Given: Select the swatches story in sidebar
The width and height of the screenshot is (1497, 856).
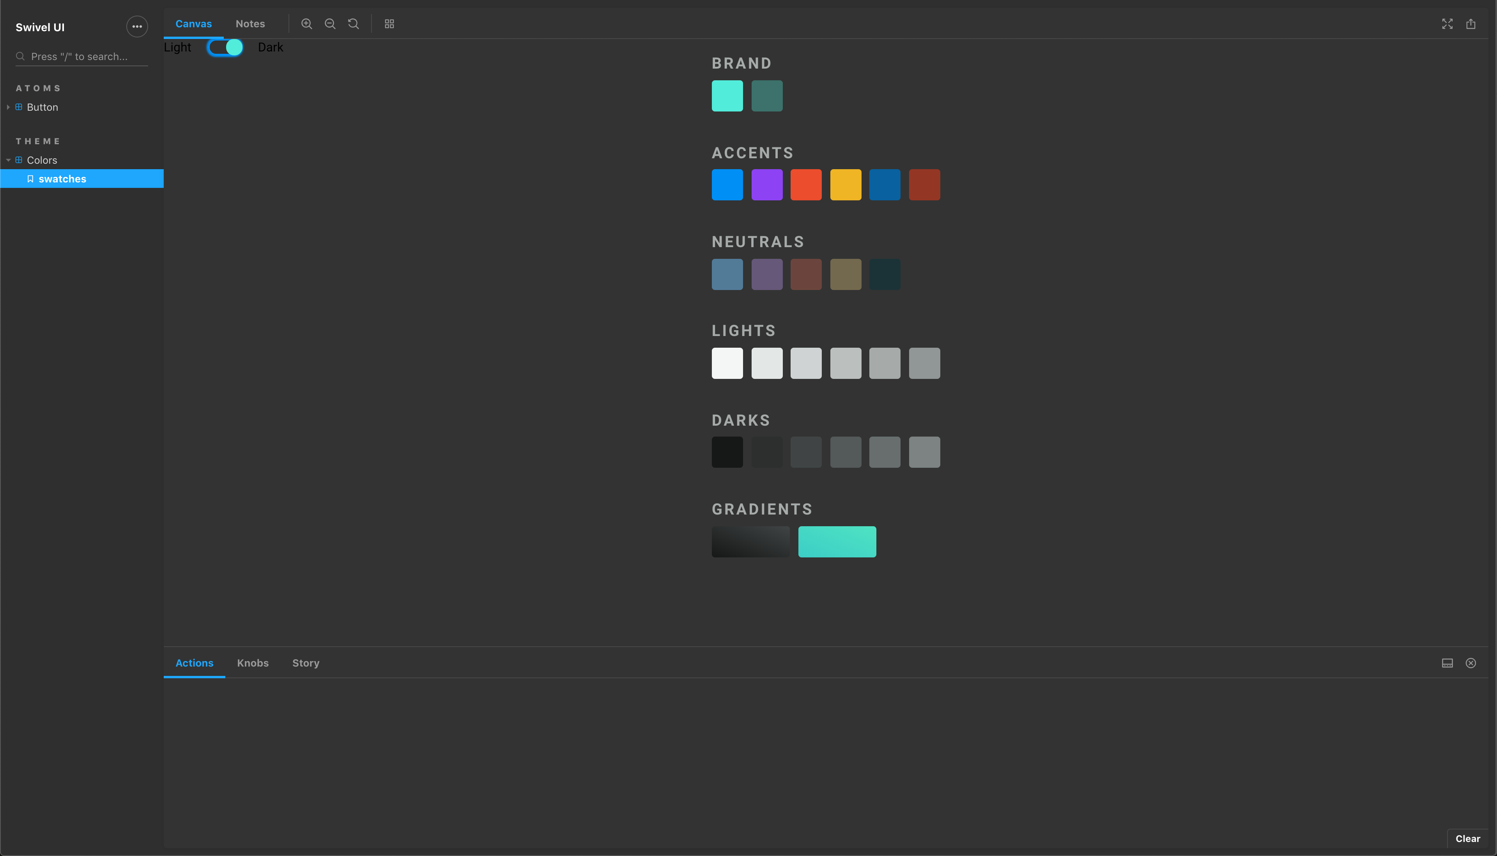Looking at the screenshot, I should [62, 179].
